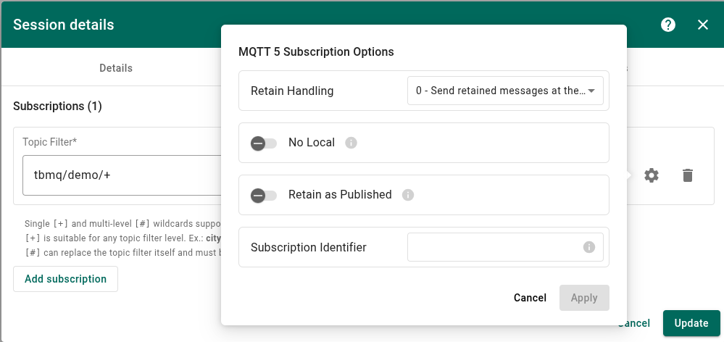Apply the subscription options
This screenshot has width=724, height=342.
(584, 298)
